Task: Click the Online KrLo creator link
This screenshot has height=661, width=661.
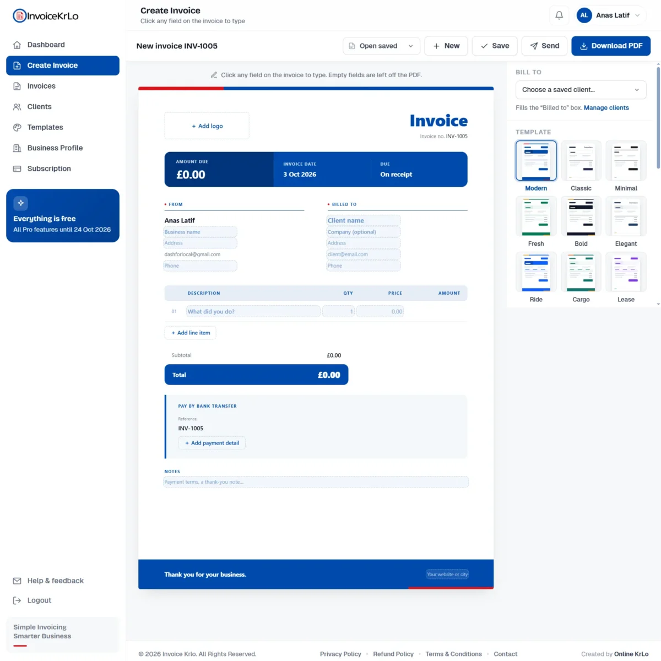Action: tap(631, 654)
